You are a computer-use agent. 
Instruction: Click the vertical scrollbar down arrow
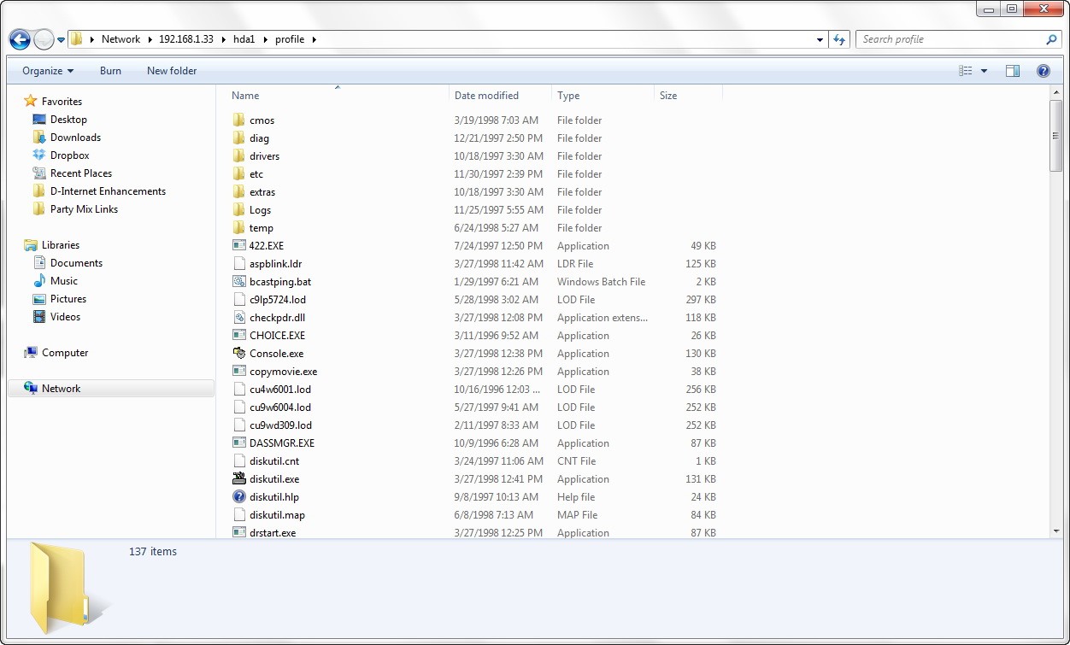click(1056, 531)
